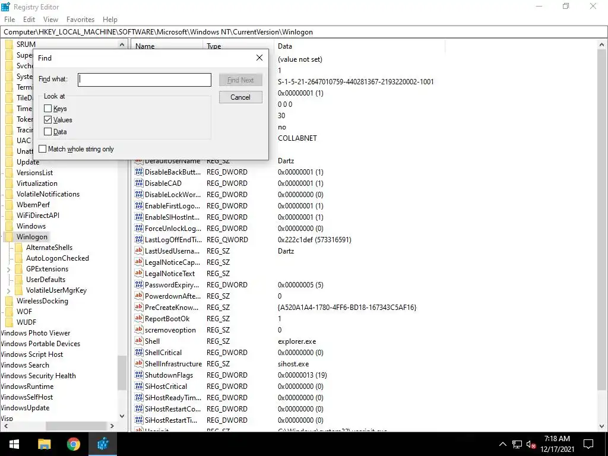
Task: Select the Windows Photo Viewer key
Action: click(x=35, y=333)
